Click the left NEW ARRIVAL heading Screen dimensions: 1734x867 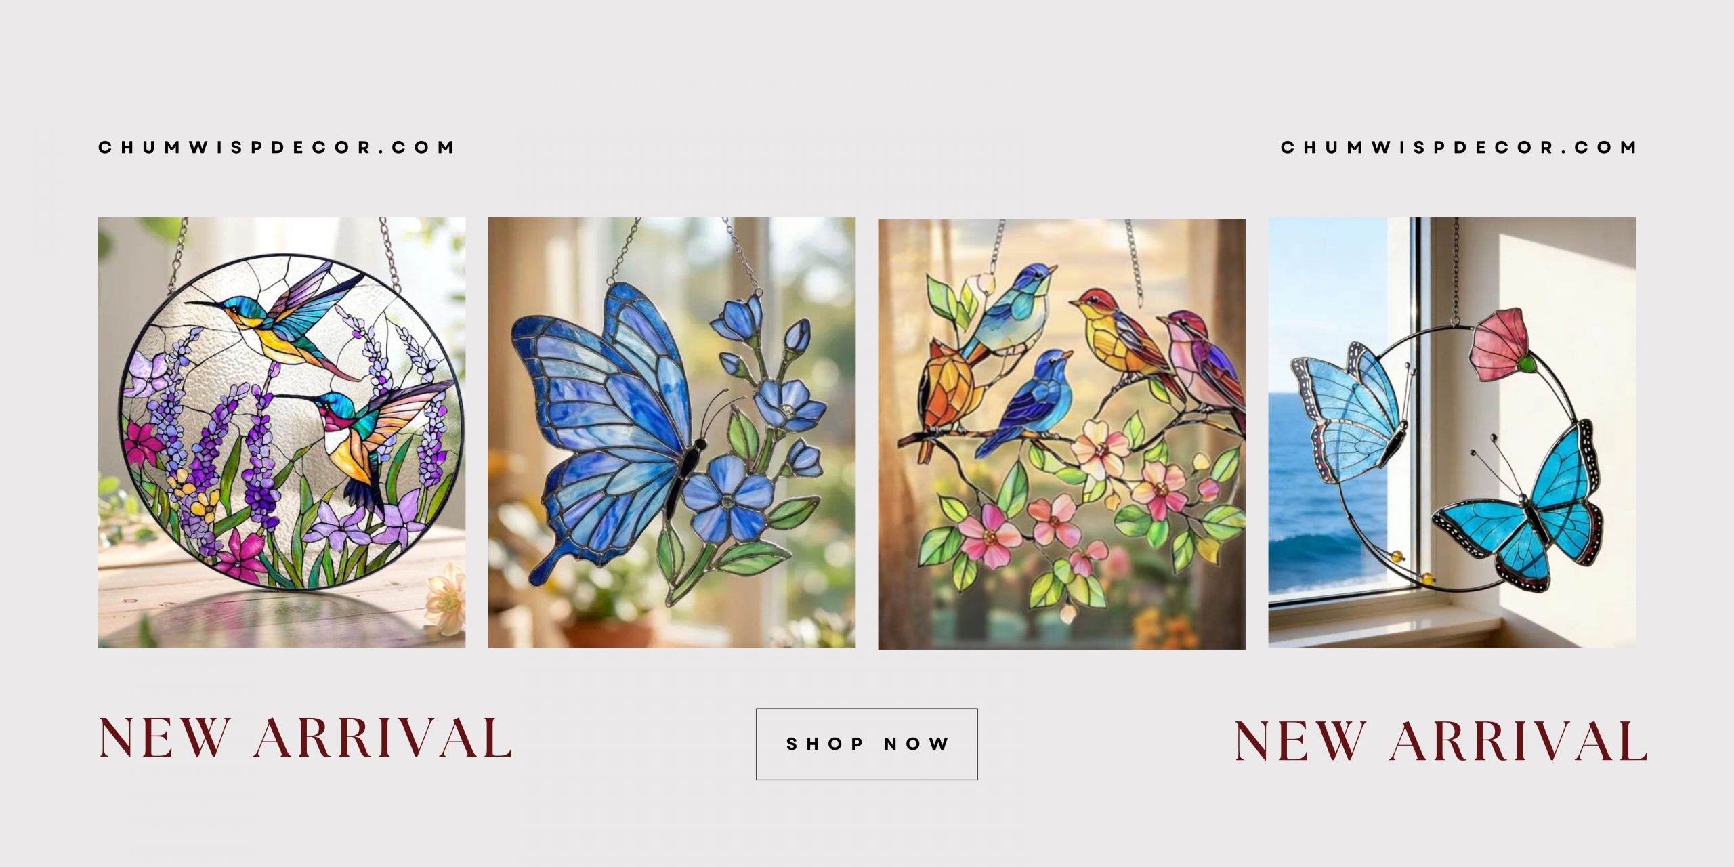coord(305,738)
